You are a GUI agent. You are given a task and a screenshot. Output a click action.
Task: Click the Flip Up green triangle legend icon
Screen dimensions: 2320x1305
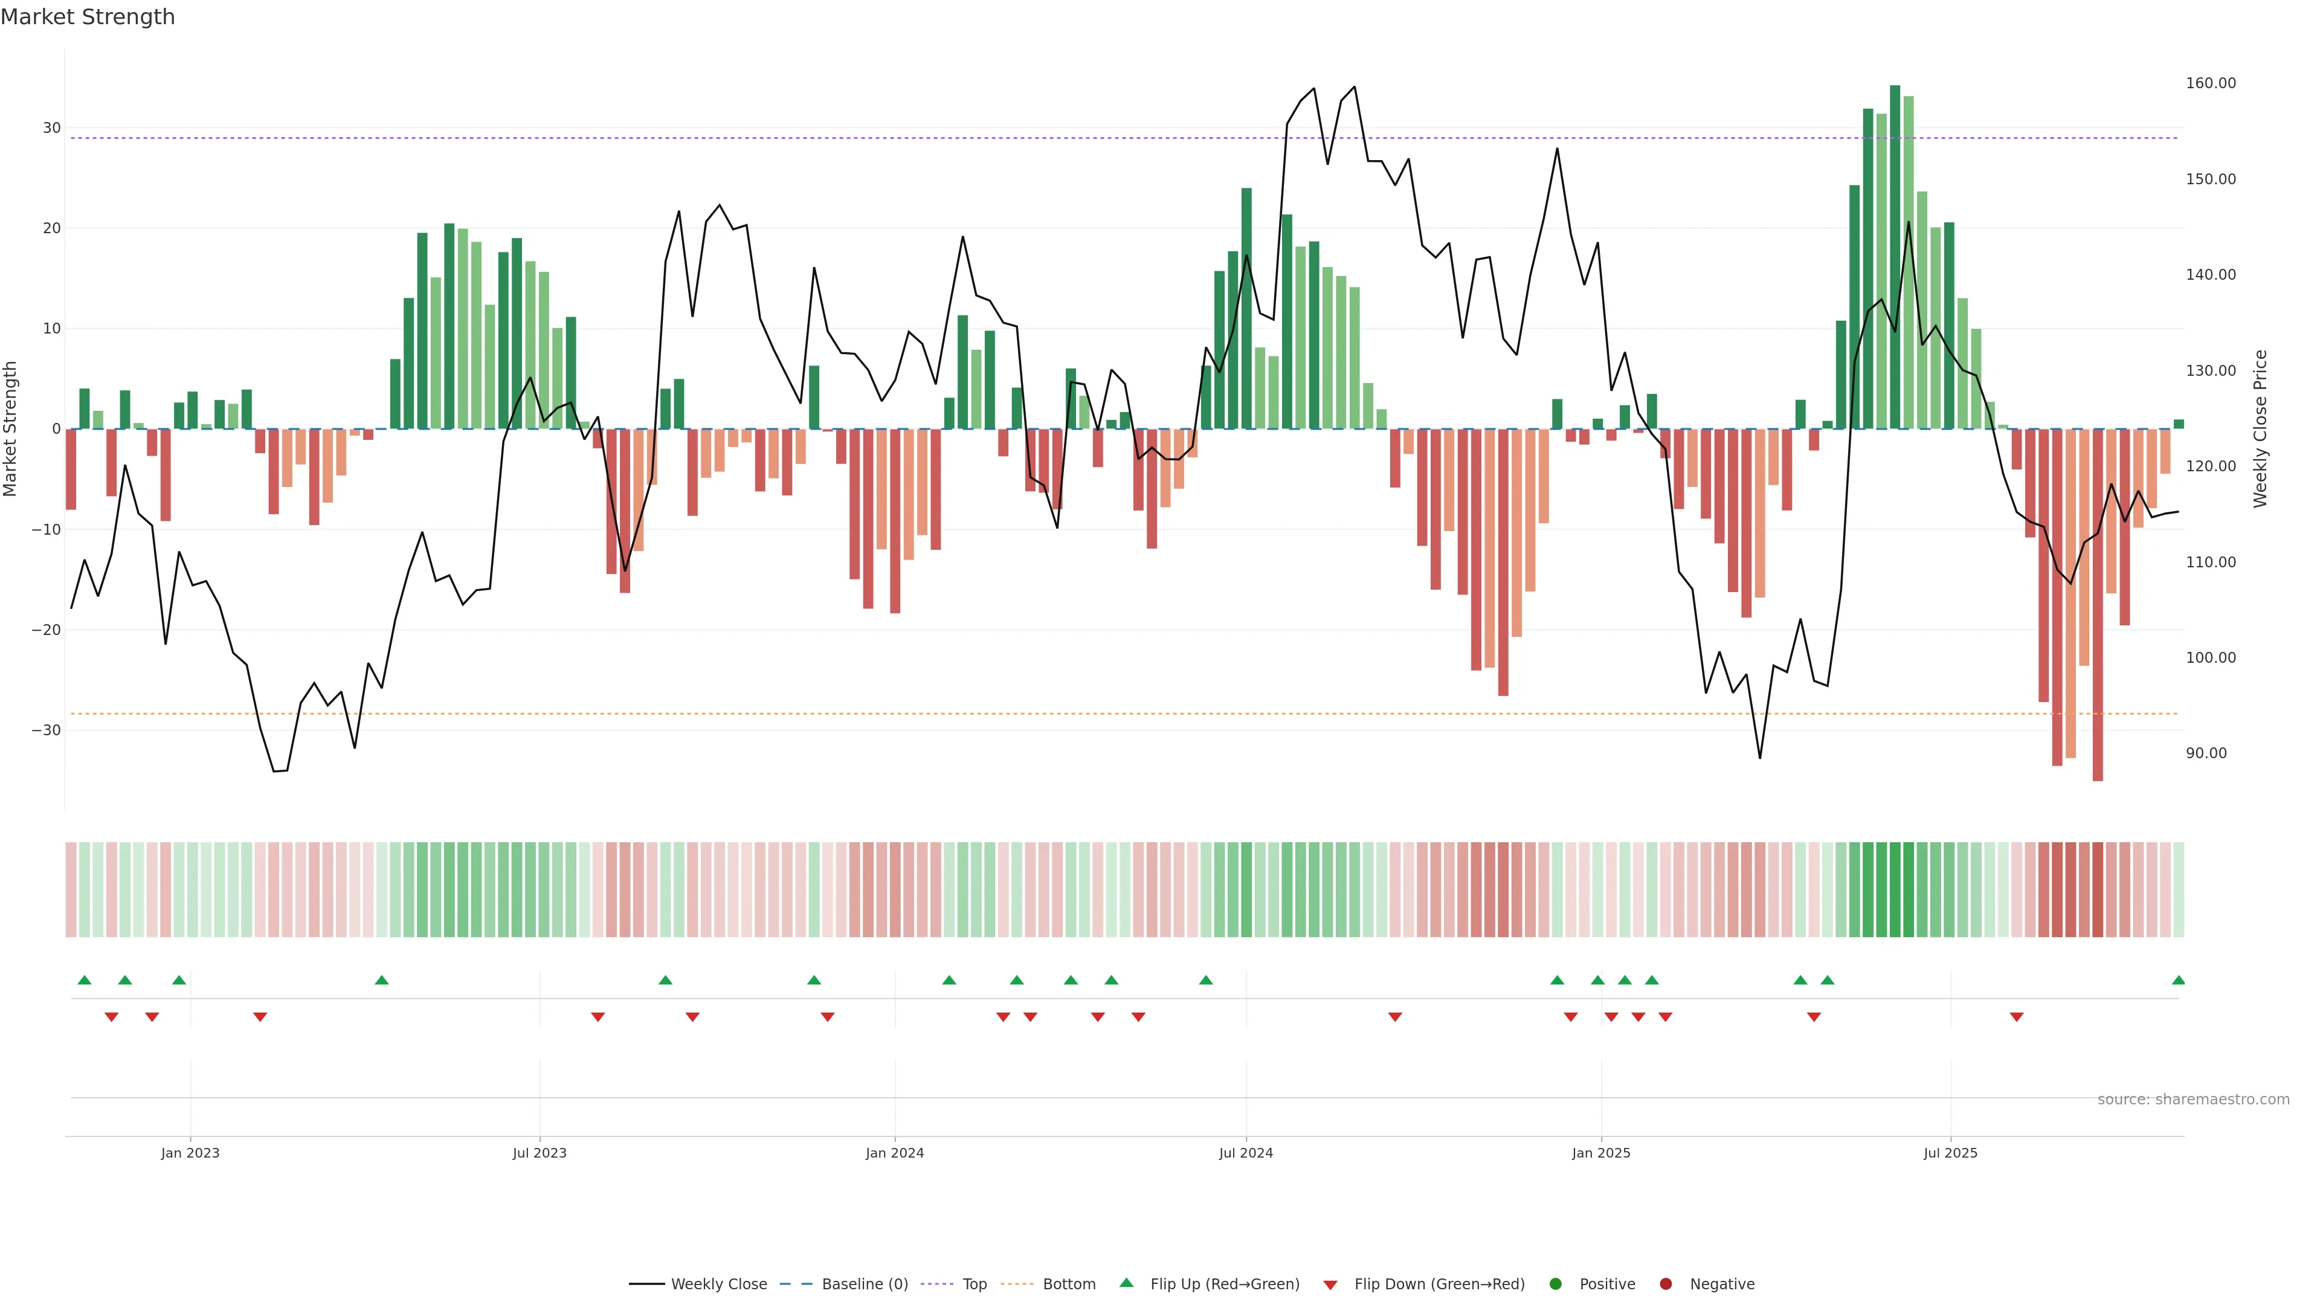[1126, 1283]
